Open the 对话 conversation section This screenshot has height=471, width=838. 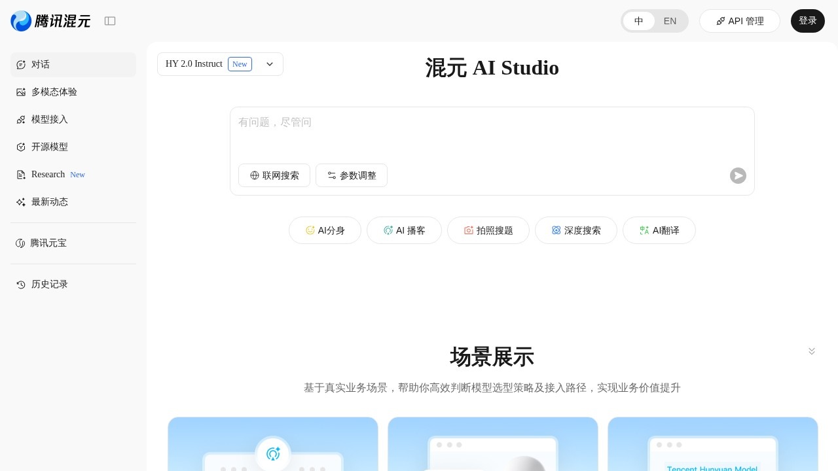click(x=41, y=64)
